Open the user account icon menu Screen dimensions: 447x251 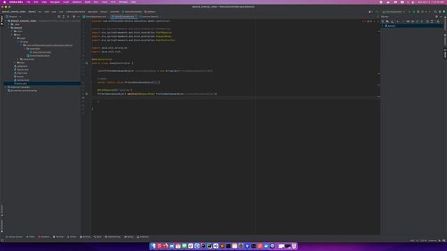coord(370,12)
